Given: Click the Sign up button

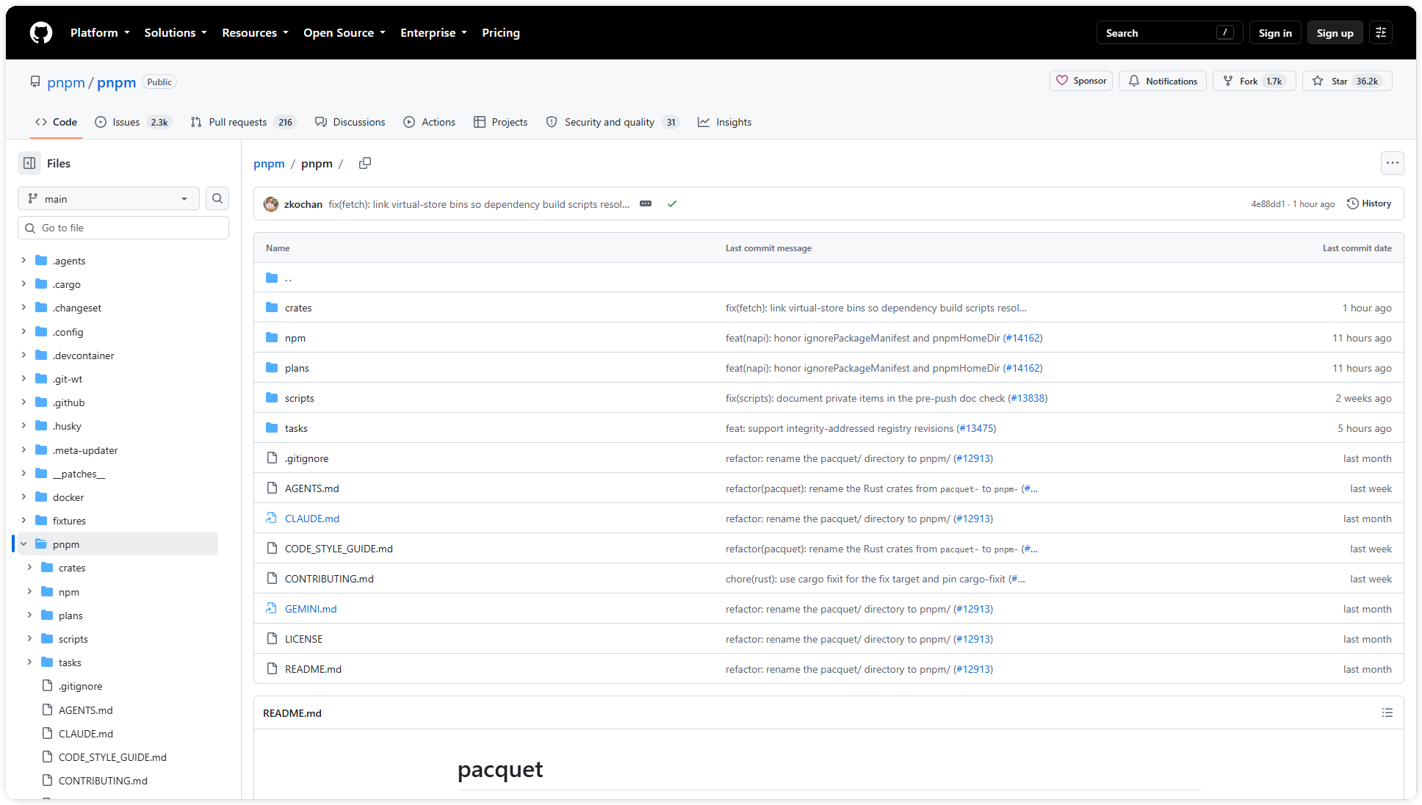Looking at the screenshot, I should (1335, 32).
